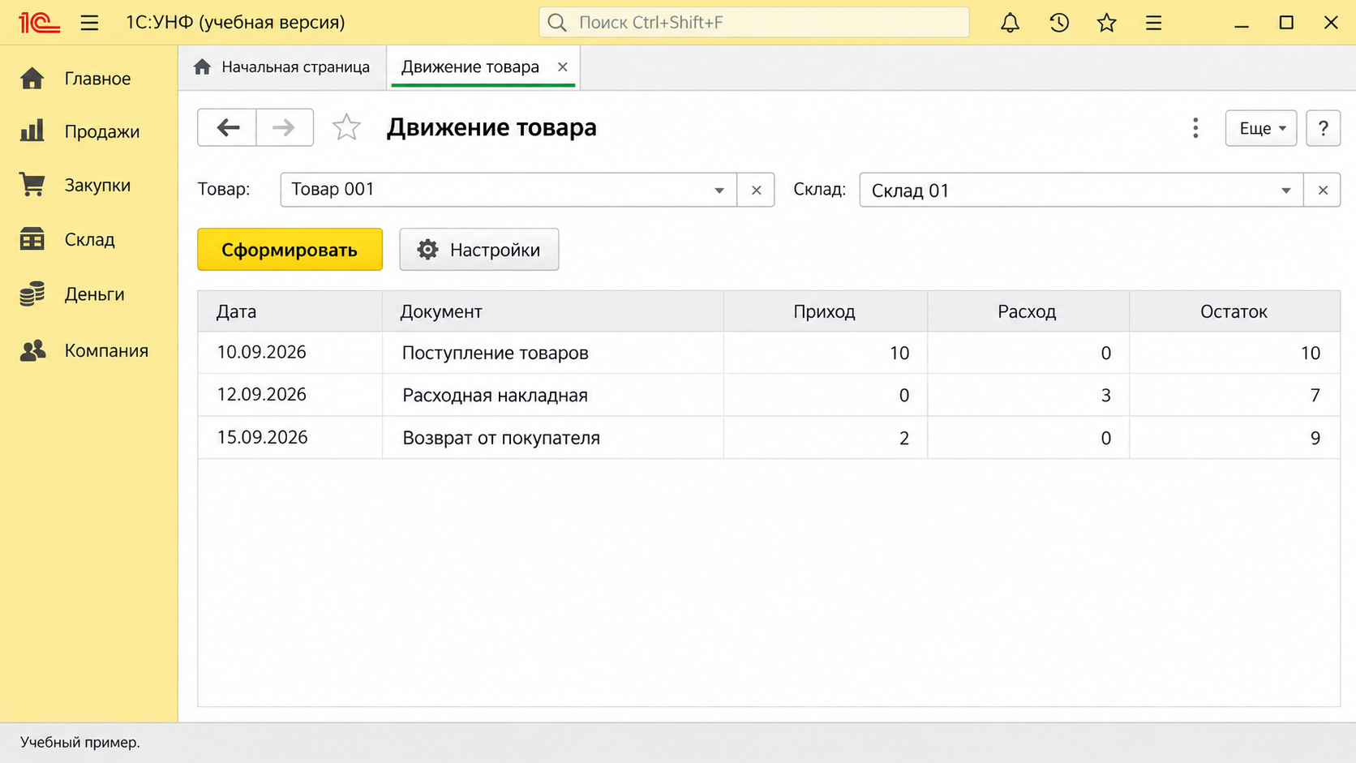Go back with left arrow button
Viewport: 1356px width, 763px height.
227,127
